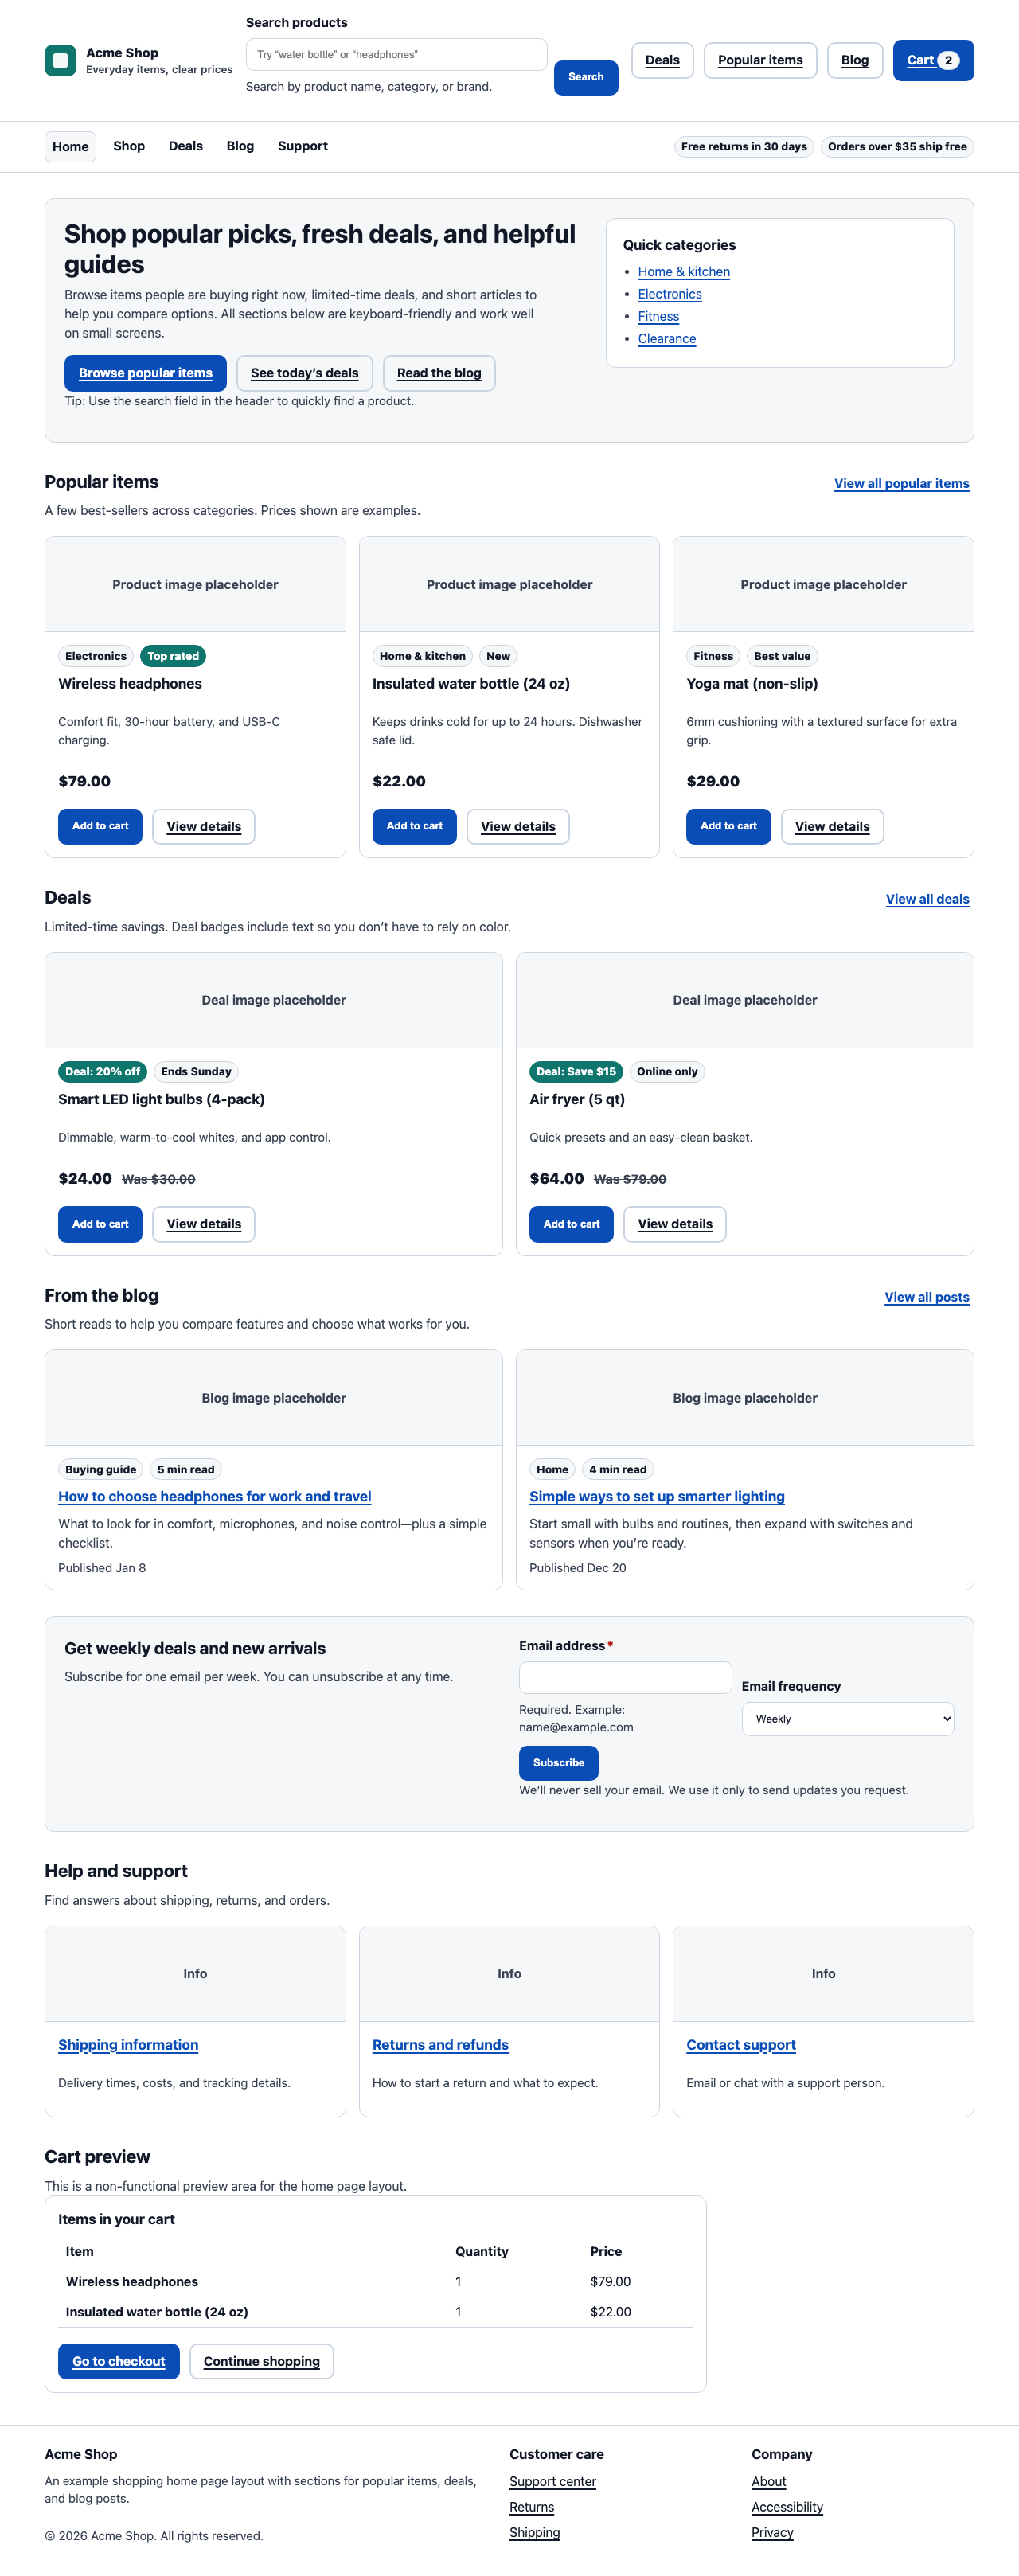Switch to the Shop navigation tab

[128, 146]
